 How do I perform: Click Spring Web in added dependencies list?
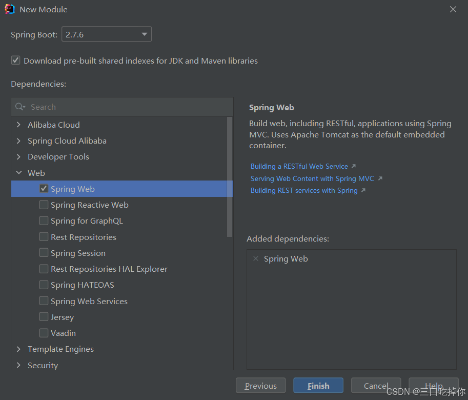(286, 259)
